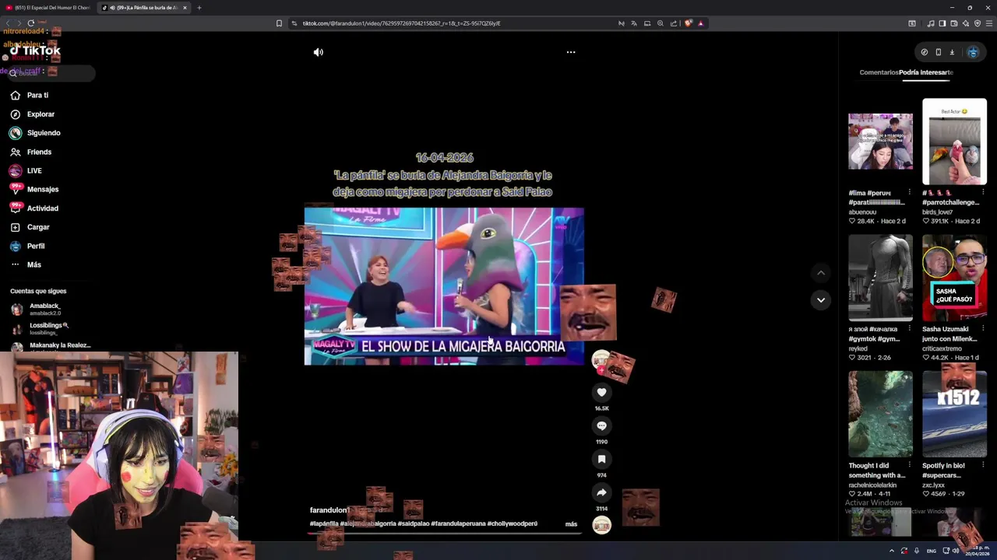Switch to Comentarios tab
Image resolution: width=997 pixels, height=560 pixels.
pyautogui.click(x=879, y=72)
